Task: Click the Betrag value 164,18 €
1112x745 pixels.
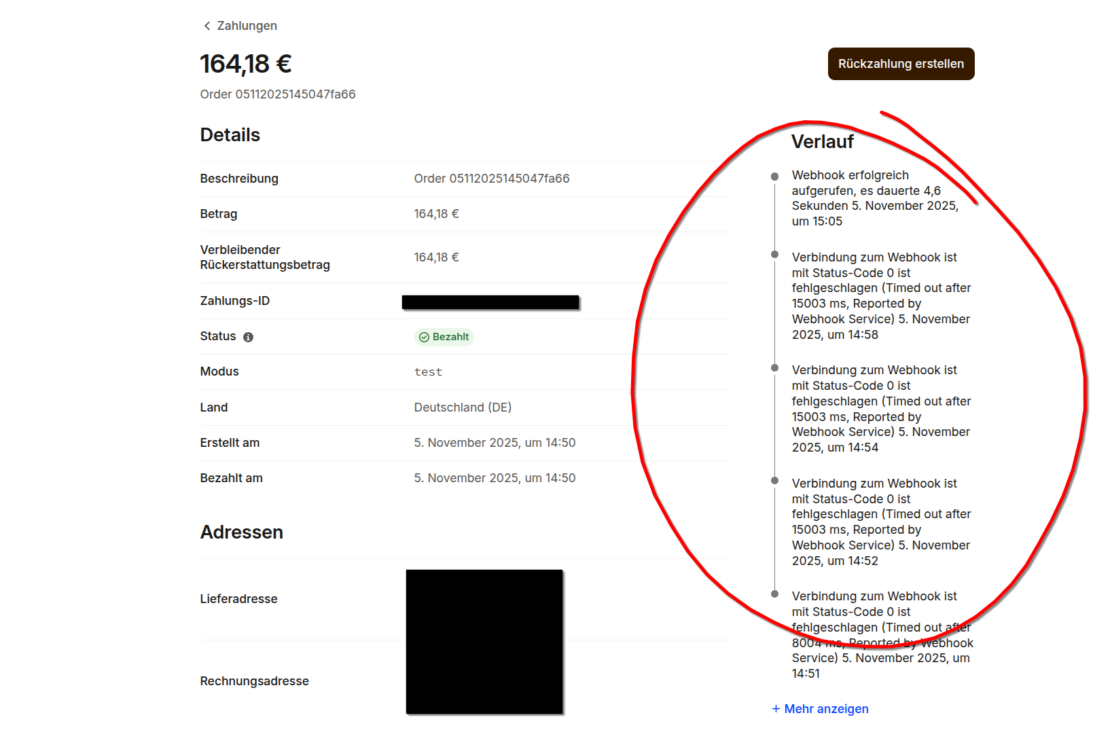Action: pyautogui.click(x=437, y=214)
